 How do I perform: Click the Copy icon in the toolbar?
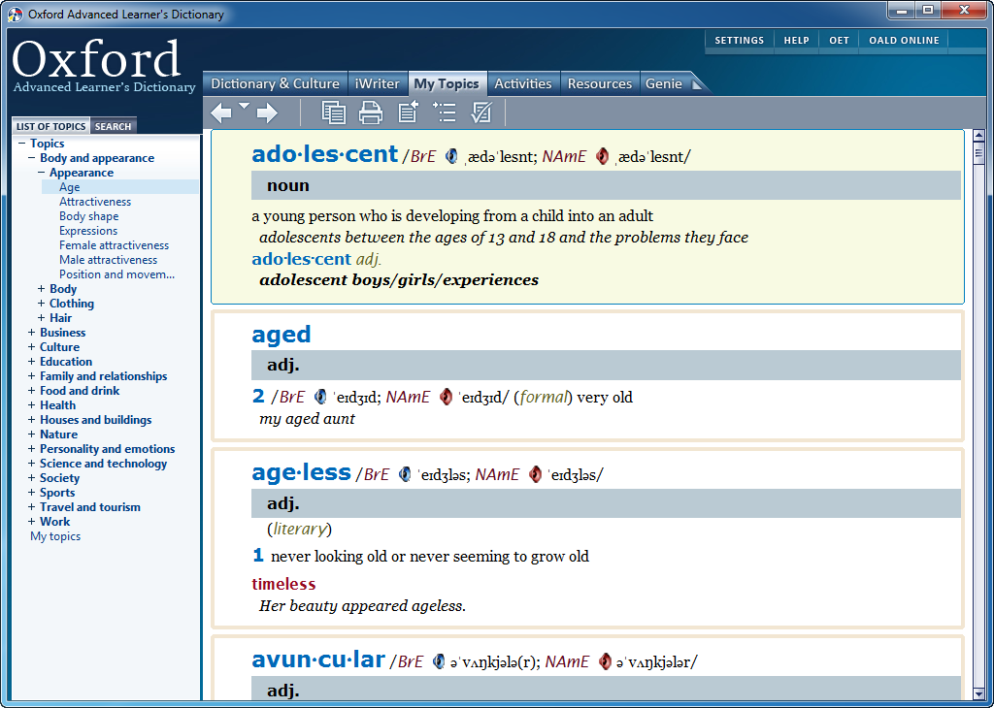click(334, 113)
